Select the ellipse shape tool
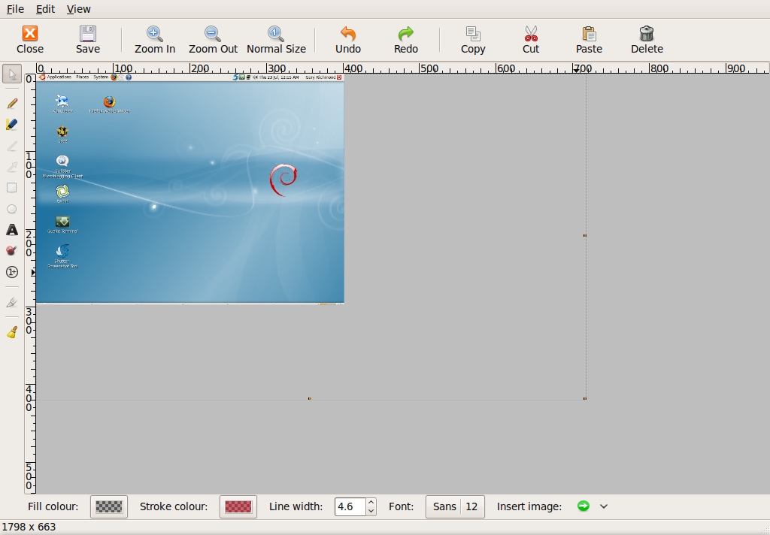 pos(12,209)
